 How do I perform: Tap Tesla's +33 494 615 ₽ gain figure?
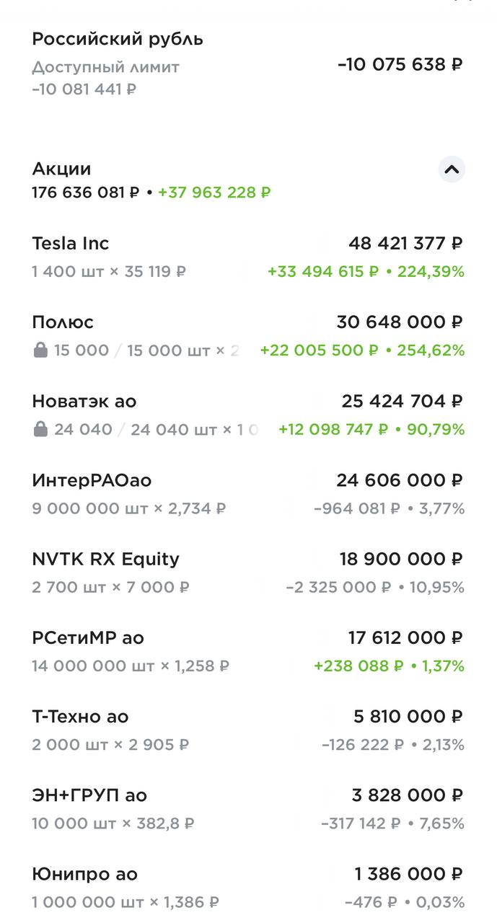pyautogui.click(x=322, y=272)
